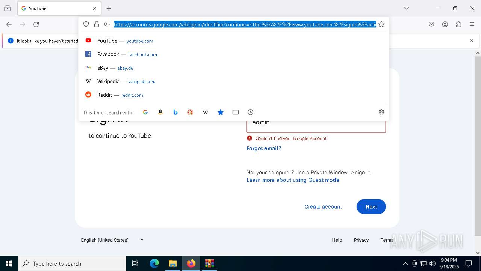481x271 pixels.
Task: Go back to previous page
Action: click(9, 24)
